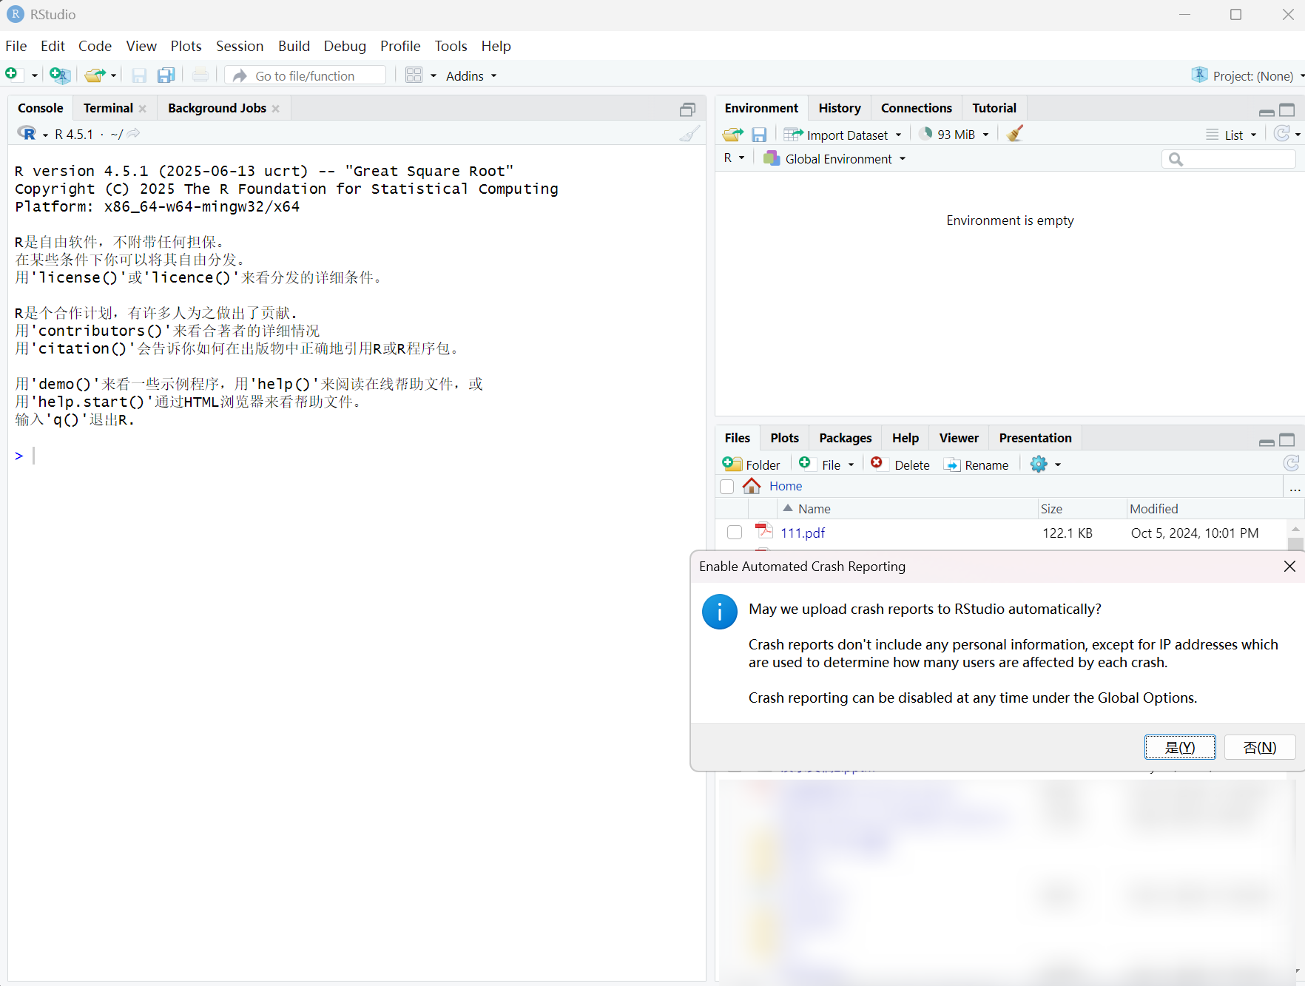Screen dimensions: 1305x986
Task: Switch to the Connections tab
Action: coord(917,108)
